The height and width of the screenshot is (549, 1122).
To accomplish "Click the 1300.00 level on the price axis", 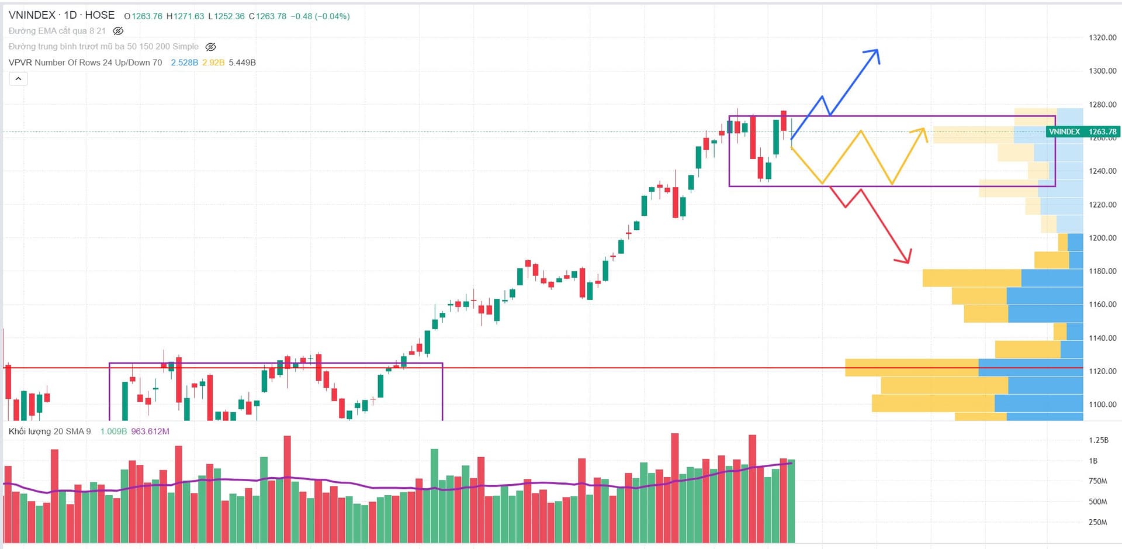I will (x=1102, y=71).
